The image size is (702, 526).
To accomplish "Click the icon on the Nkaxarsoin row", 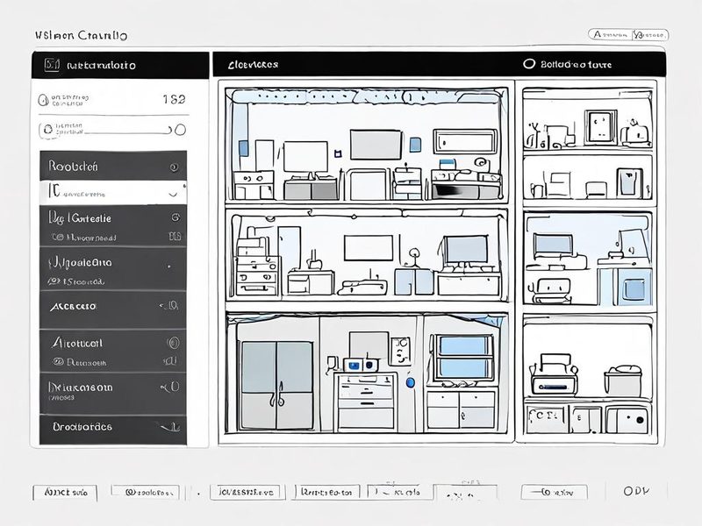I will (170, 387).
